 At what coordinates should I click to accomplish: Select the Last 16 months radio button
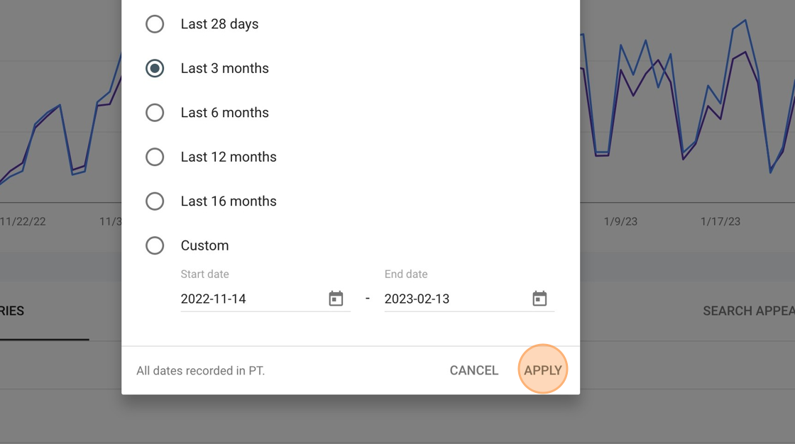point(155,201)
